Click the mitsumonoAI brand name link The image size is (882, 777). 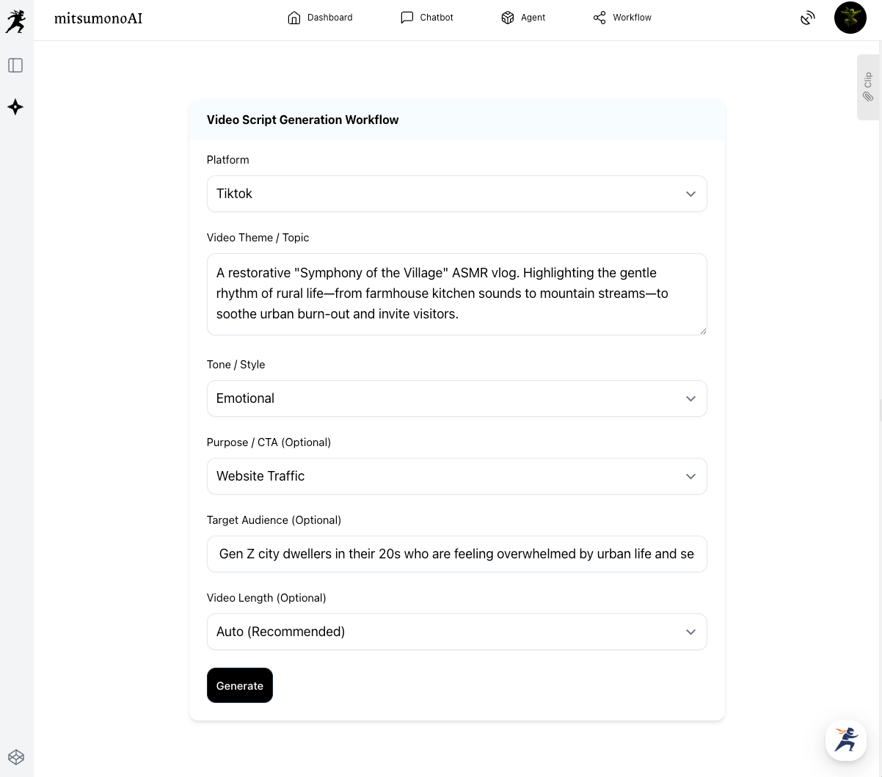coord(98,18)
